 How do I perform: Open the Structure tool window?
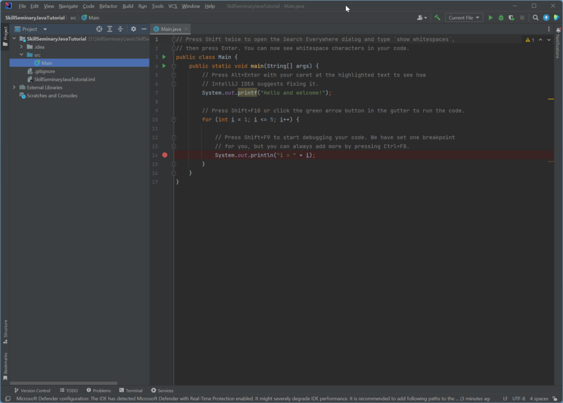[x=5, y=332]
